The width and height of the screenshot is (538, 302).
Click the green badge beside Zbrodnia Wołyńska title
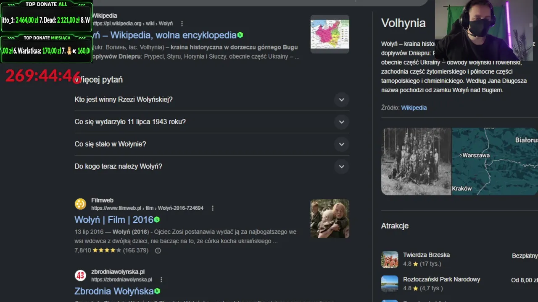[157, 291]
